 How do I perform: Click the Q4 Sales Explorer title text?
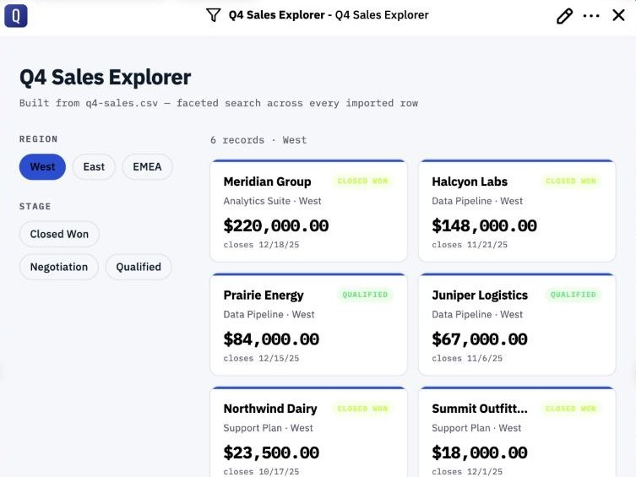105,77
